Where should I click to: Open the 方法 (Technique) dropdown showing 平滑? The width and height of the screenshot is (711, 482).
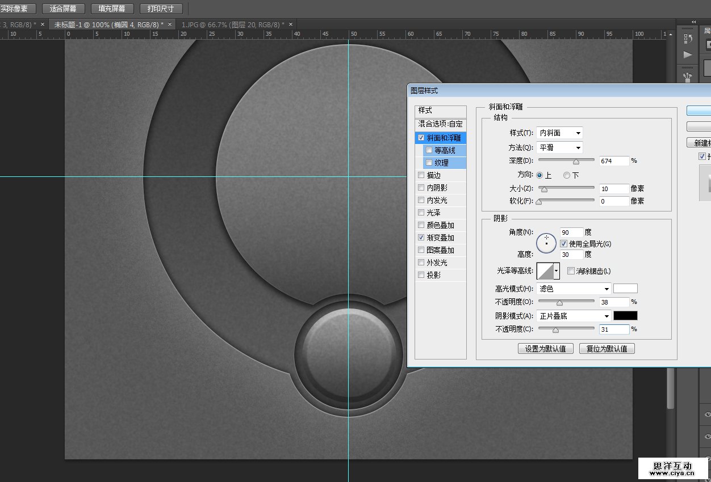pyautogui.click(x=560, y=147)
